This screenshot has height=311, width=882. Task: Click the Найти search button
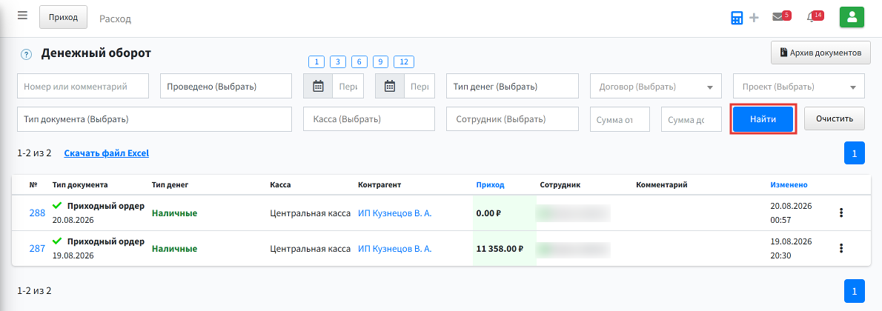tap(763, 119)
